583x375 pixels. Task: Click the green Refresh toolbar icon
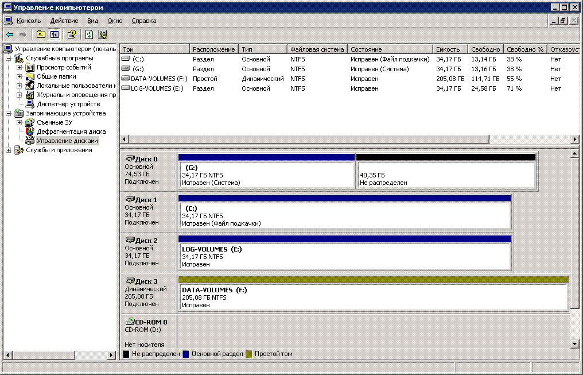point(90,34)
